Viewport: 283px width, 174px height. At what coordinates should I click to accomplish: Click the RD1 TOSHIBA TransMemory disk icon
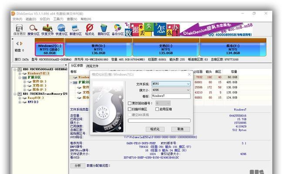[20, 94]
